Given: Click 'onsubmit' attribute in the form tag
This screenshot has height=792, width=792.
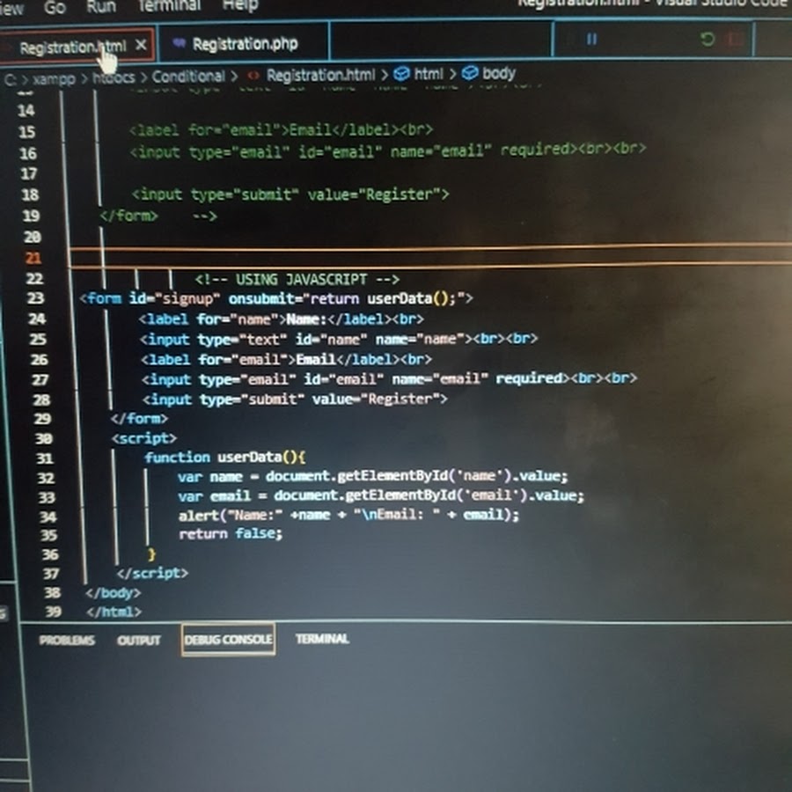Looking at the screenshot, I should point(260,298).
